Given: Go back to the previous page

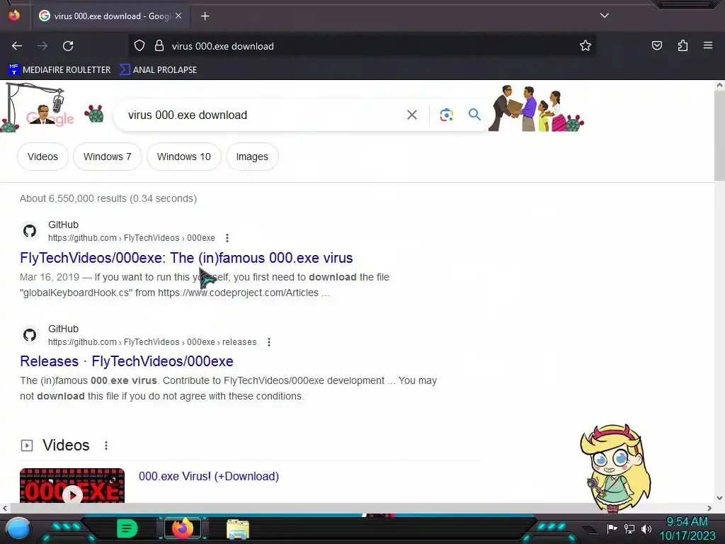Looking at the screenshot, I should pyautogui.click(x=17, y=46).
